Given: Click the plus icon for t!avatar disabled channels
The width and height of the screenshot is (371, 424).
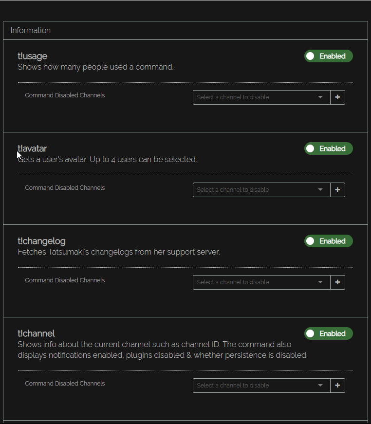Looking at the screenshot, I should (337, 190).
